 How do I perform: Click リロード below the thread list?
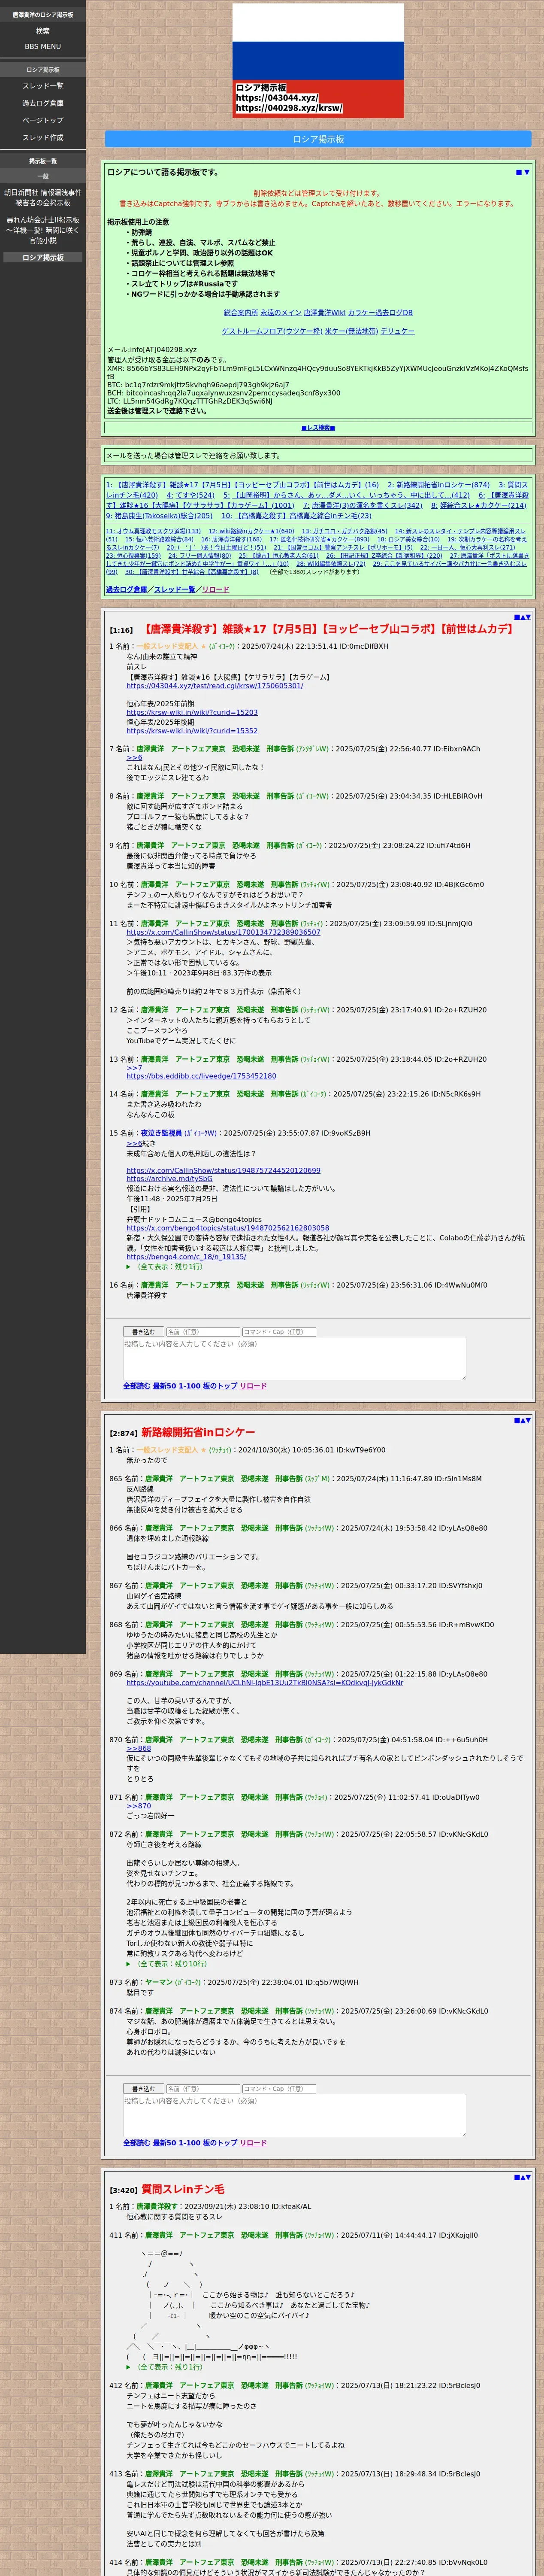[215, 589]
